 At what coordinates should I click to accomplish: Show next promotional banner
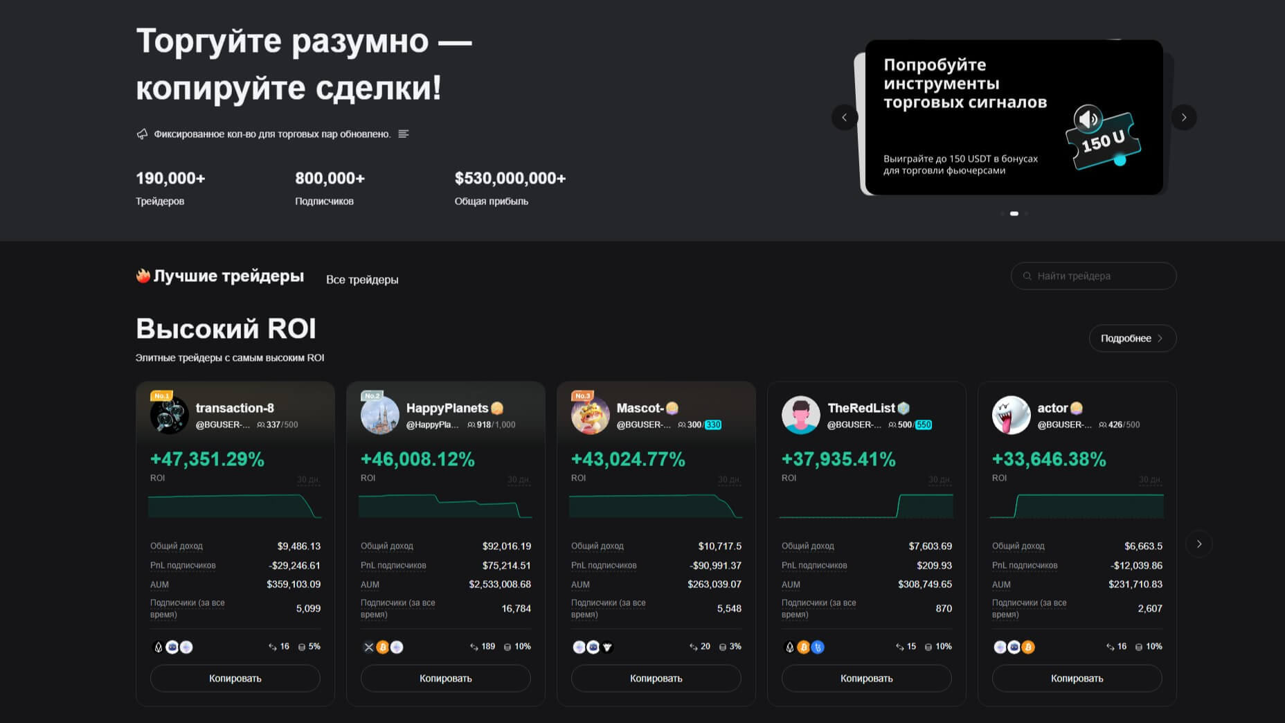click(1184, 118)
